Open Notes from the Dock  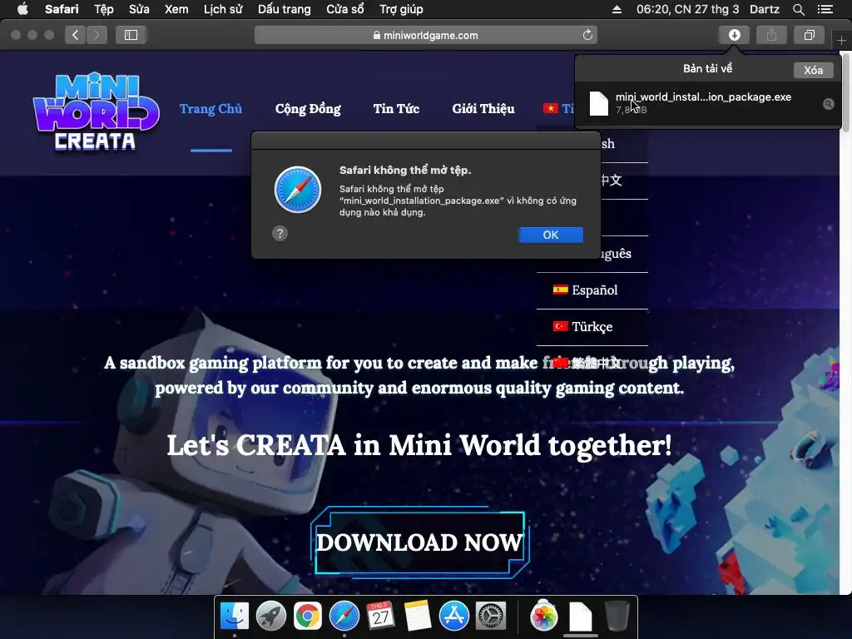tap(418, 617)
